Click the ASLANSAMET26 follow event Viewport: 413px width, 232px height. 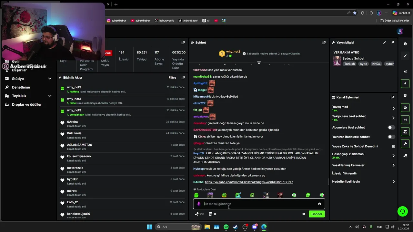(123, 147)
